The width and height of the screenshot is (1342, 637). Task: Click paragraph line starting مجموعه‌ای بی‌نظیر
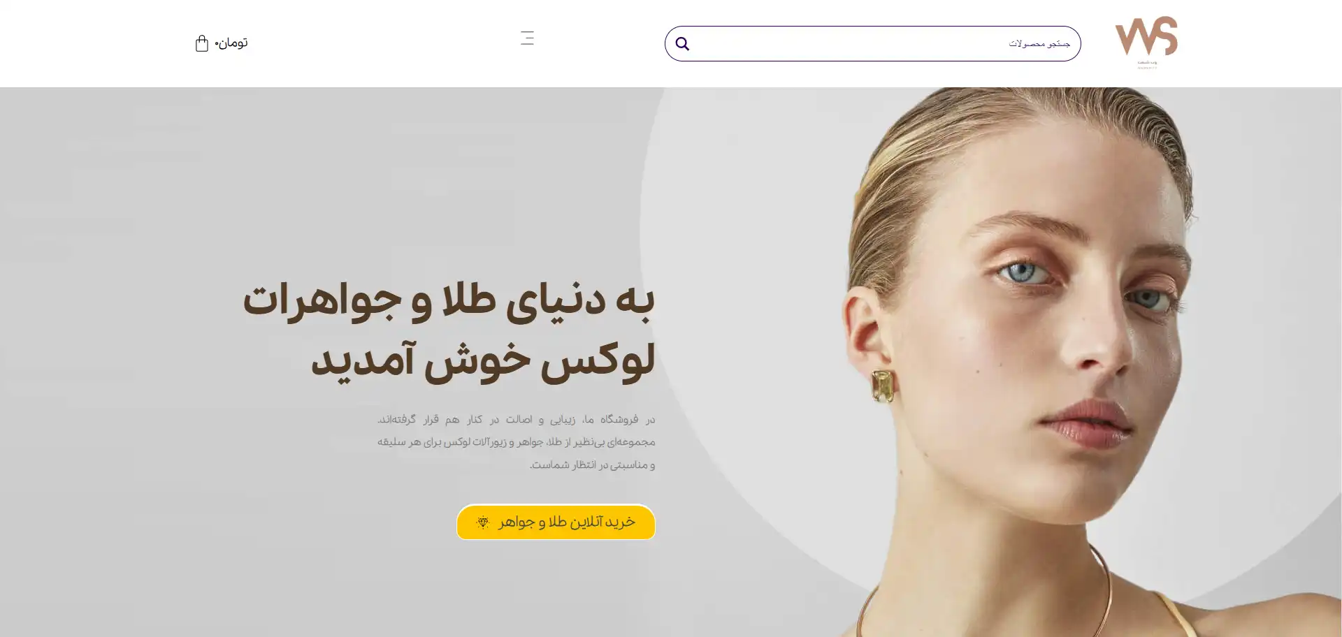pos(517,441)
